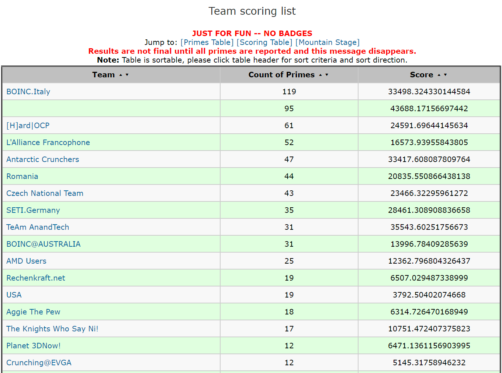Click the Czech National Team link
The image size is (502, 373).
(45, 193)
